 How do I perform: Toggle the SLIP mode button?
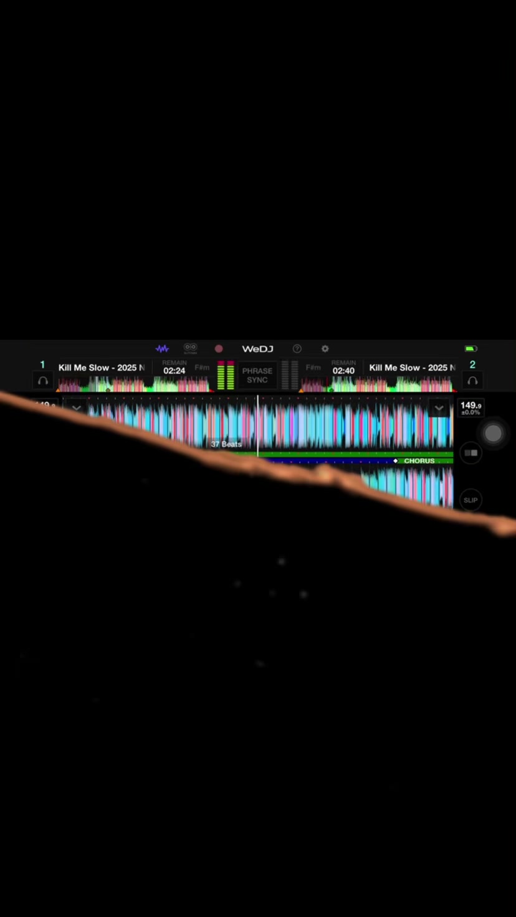point(471,500)
